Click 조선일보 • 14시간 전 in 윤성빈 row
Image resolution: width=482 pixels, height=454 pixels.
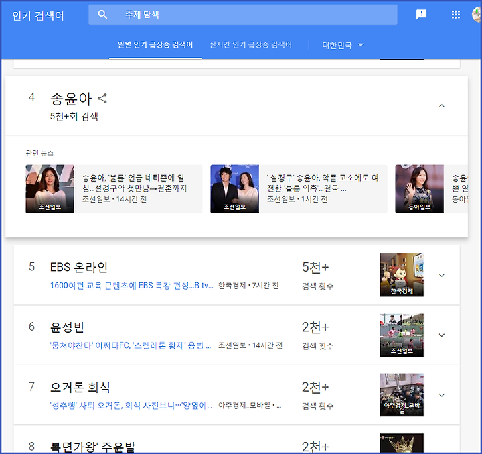tap(250, 345)
